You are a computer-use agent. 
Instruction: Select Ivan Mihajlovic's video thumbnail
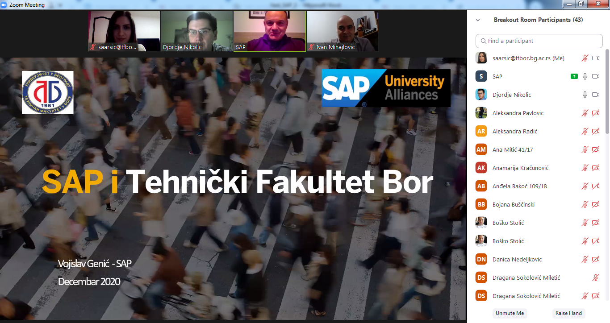[343, 31]
